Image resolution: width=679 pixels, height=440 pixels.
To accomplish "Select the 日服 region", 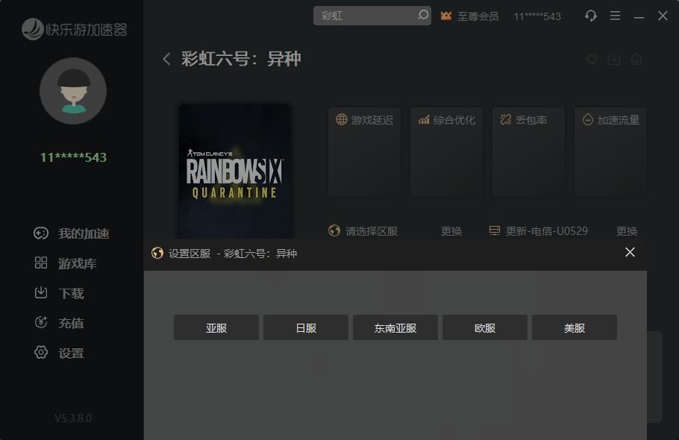I will pos(306,327).
